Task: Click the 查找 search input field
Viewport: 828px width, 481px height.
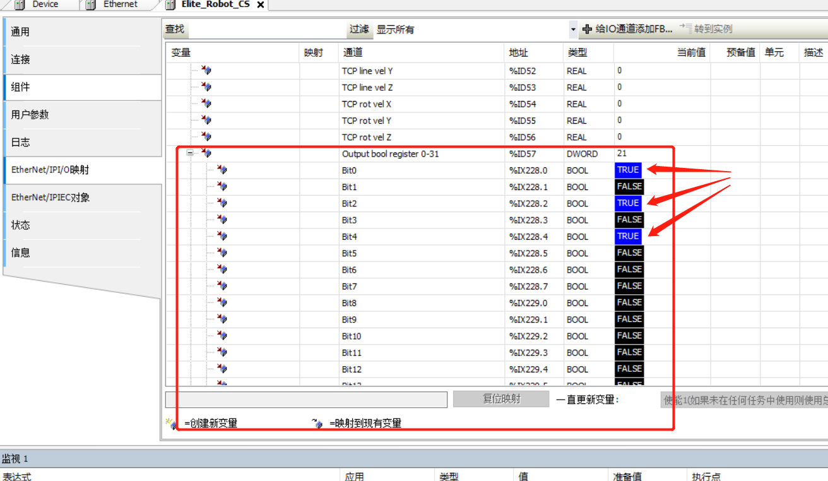Action: coord(266,29)
